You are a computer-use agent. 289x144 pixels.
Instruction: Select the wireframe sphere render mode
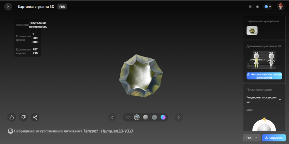[x=154, y=117]
